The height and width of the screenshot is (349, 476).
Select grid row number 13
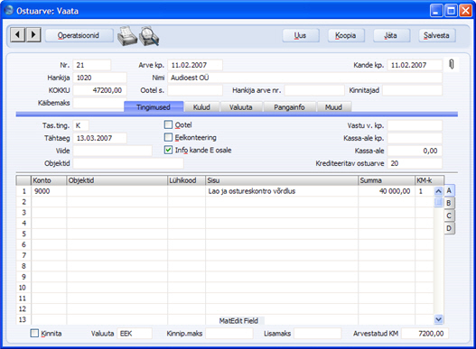click(23, 319)
